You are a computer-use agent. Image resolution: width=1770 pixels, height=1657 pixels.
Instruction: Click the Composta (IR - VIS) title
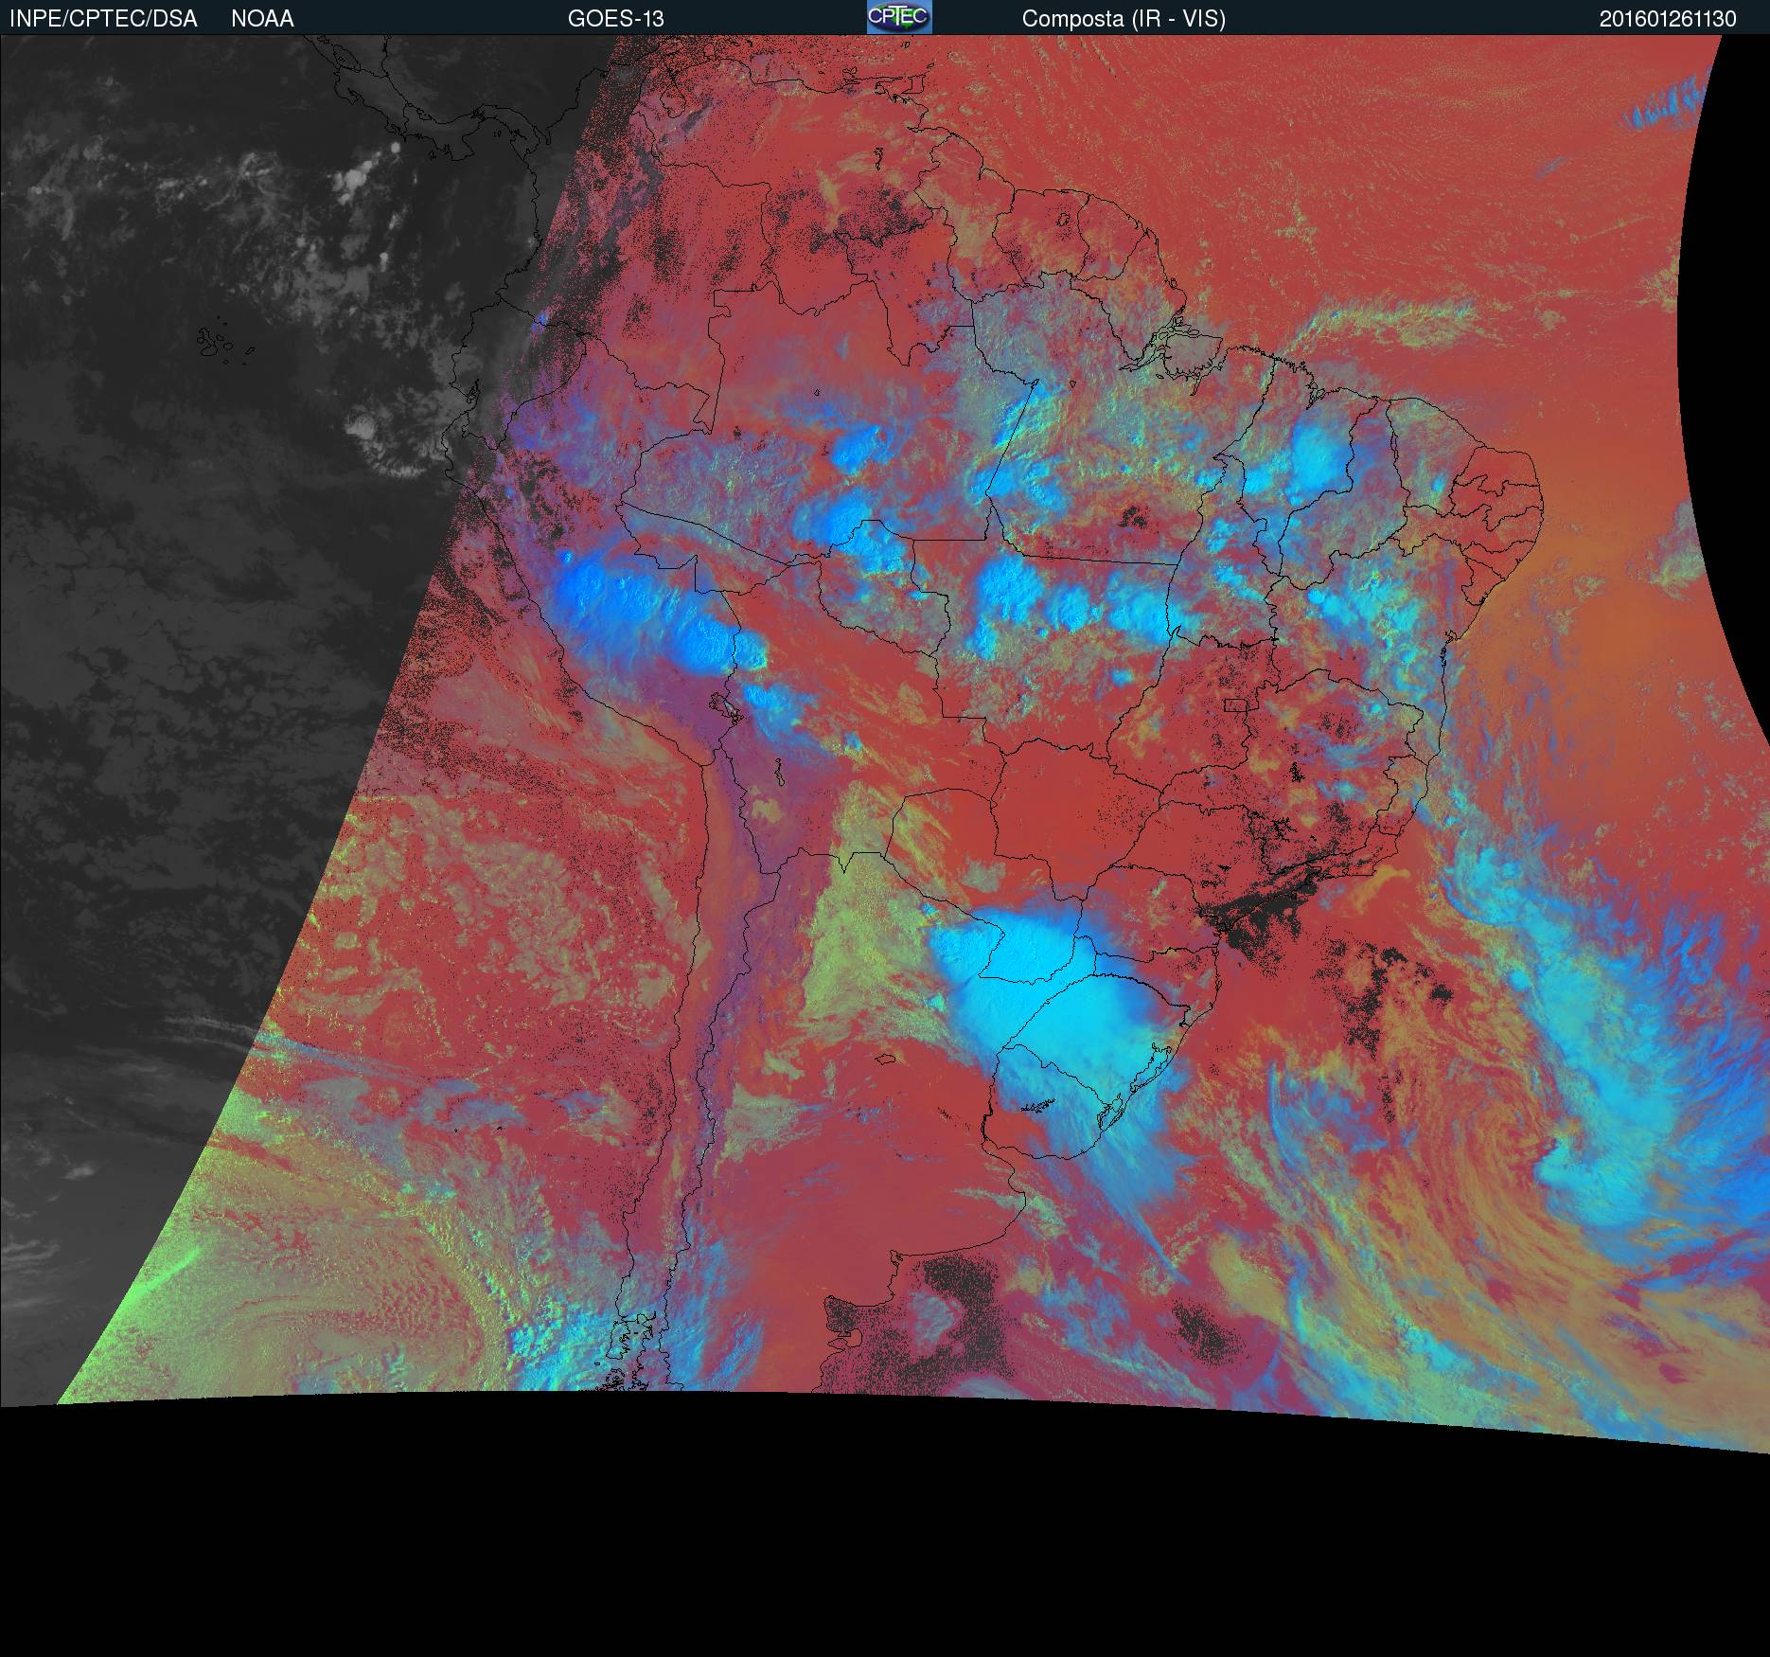1124,19
